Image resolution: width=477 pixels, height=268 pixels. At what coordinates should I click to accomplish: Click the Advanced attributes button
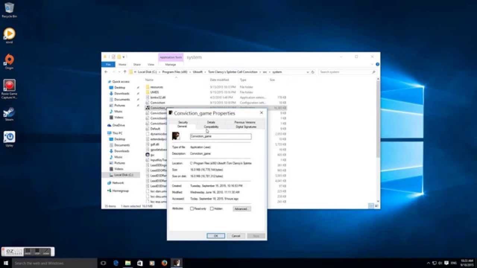(x=241, y=209)
